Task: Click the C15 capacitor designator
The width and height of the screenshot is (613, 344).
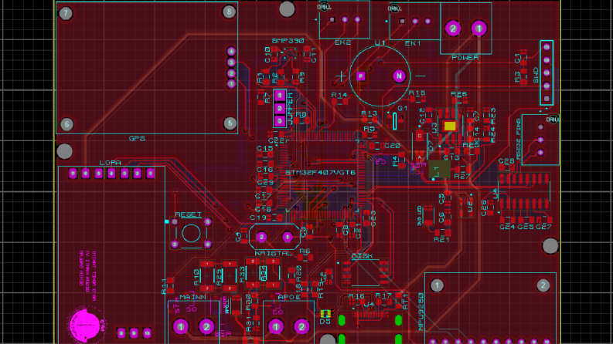Action: (264, 148)
